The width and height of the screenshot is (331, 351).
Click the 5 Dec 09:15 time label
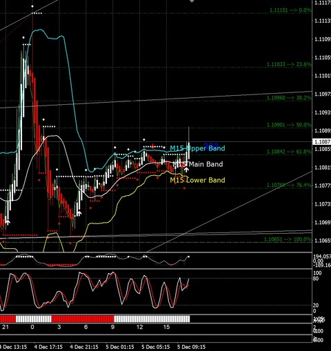click(x=191, y=347)
